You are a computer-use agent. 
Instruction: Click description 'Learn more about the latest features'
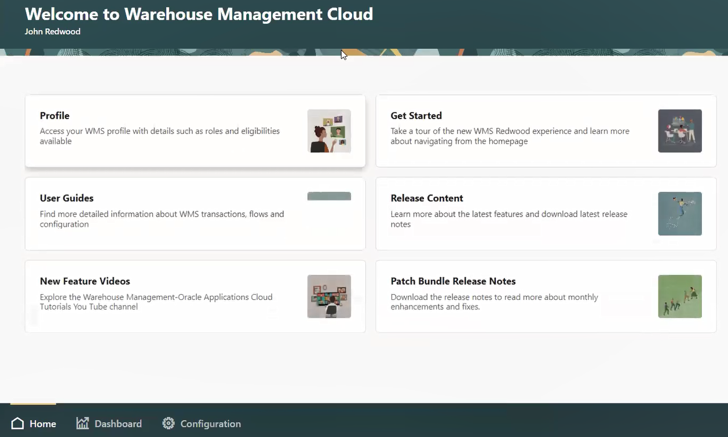[509, 219]
